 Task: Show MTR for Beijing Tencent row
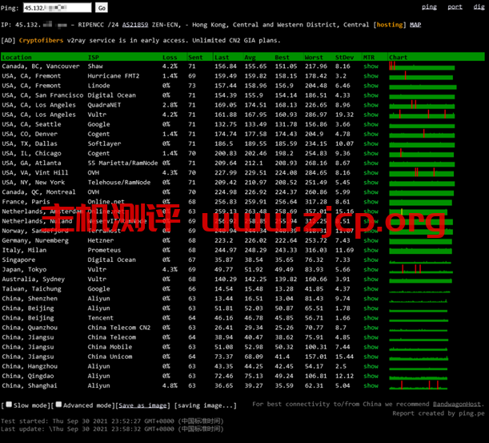click(371, 318)
